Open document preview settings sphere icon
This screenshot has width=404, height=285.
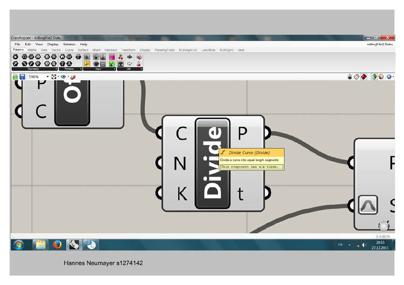[381, 77]
